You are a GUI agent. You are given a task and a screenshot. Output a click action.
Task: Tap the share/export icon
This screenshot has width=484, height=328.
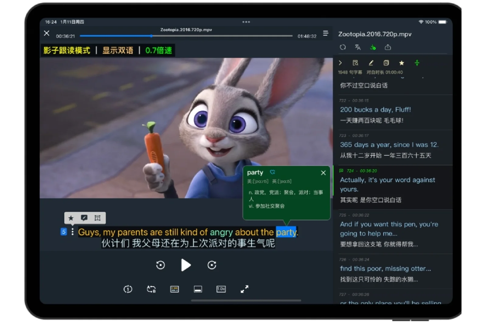(x=388, y=47)
